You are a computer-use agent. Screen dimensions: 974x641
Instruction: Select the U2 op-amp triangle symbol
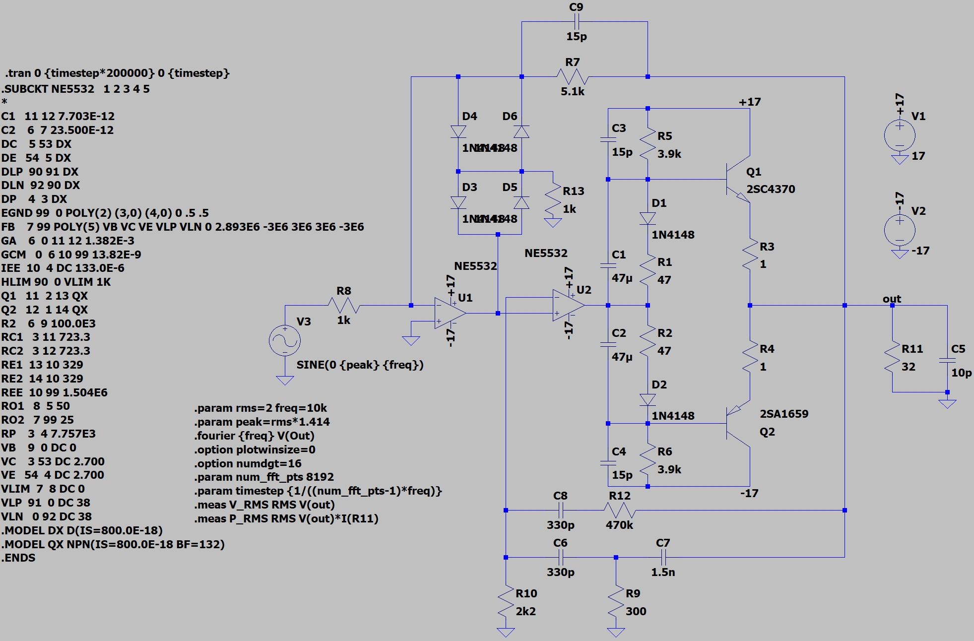(569, 305)
